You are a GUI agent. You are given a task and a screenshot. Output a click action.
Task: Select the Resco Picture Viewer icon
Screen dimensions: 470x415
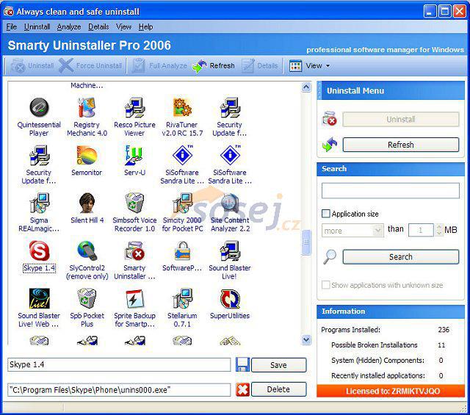tap(134, 107)
